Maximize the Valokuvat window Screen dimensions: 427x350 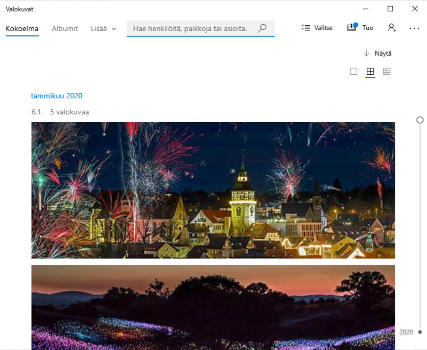tap(390, 9)
